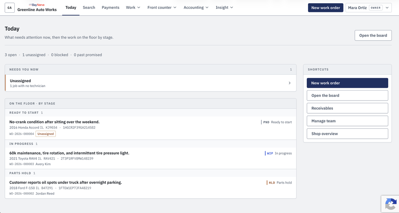The height and width of the screenshot is (213, 399).
Task: Click the '3 open' summary count
Action: [x=11, y=55]
